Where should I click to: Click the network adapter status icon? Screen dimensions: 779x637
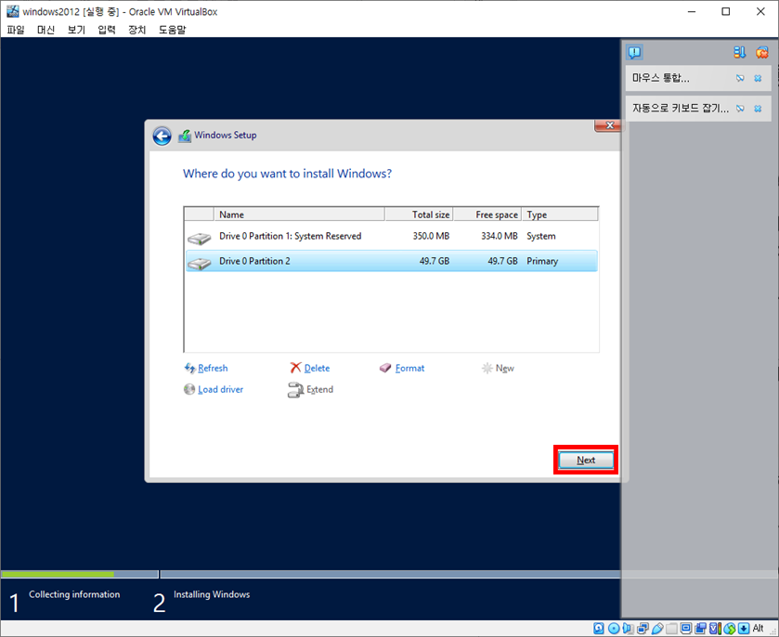click(643, 629)
